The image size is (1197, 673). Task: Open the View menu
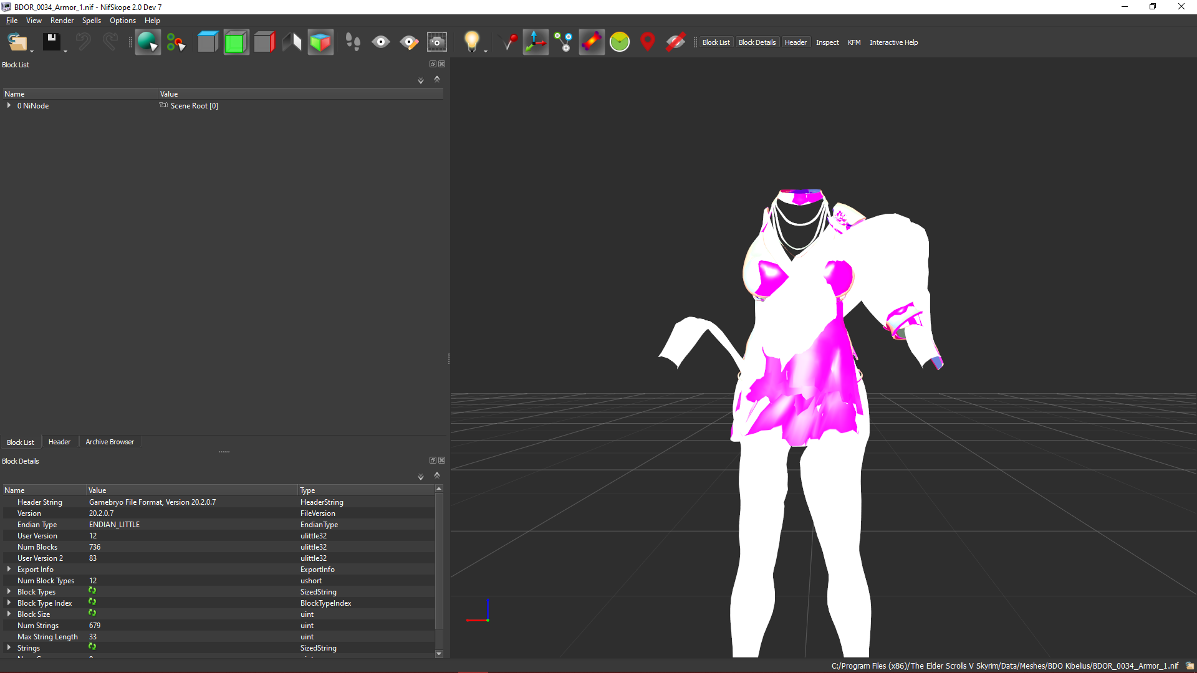pyautogui.click(x=34, y=21)
